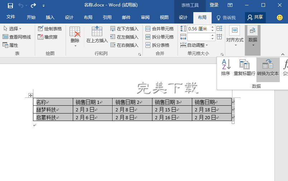
Task: Click the table cell 2月20日
Action: coord(212,117)
